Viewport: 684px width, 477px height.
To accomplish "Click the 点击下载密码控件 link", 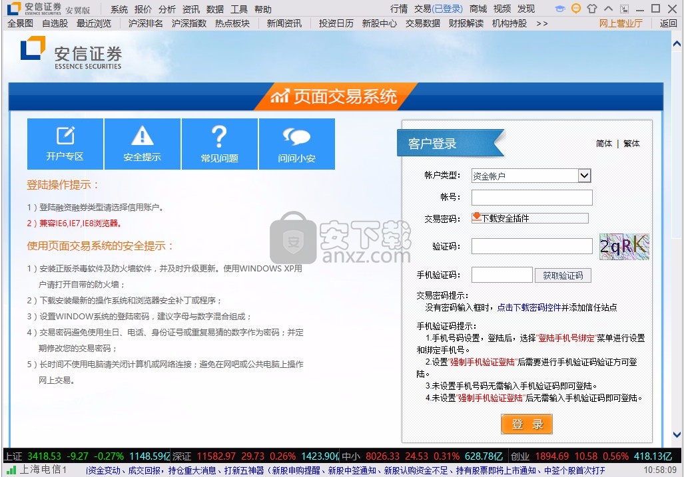I will click(x=529, y=307).
